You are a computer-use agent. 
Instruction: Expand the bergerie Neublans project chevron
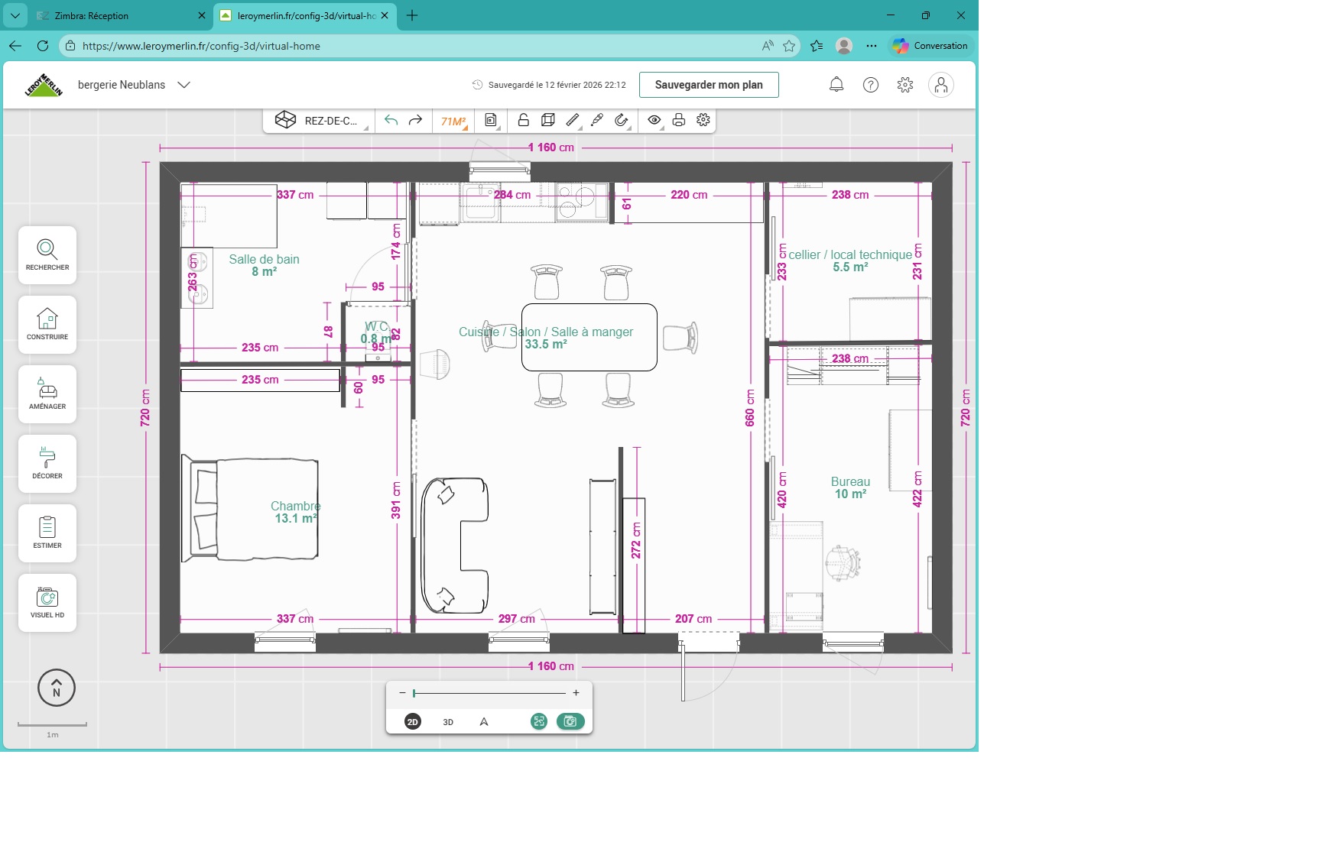[x=183, y=85]
